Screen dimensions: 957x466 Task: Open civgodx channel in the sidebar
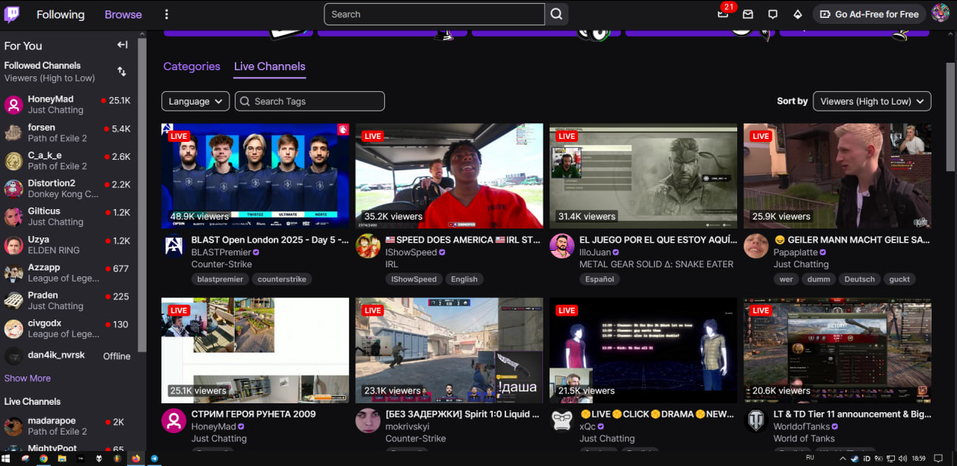point(68,329)
